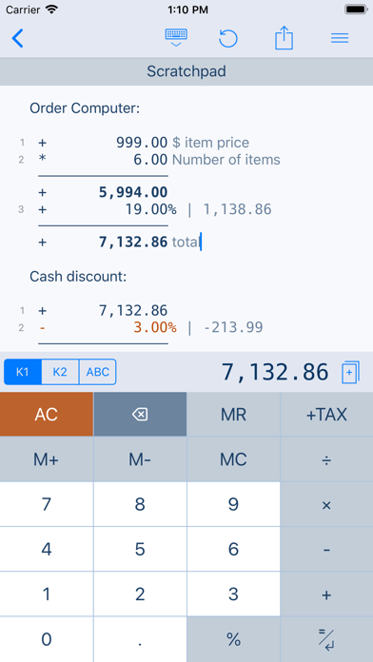Switch to the ABC keyboard
The height and width of the screenshot is (662, 373).
pos(98,372)
